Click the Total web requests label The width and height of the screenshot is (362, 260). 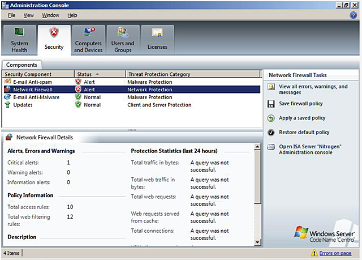point(153,197)
